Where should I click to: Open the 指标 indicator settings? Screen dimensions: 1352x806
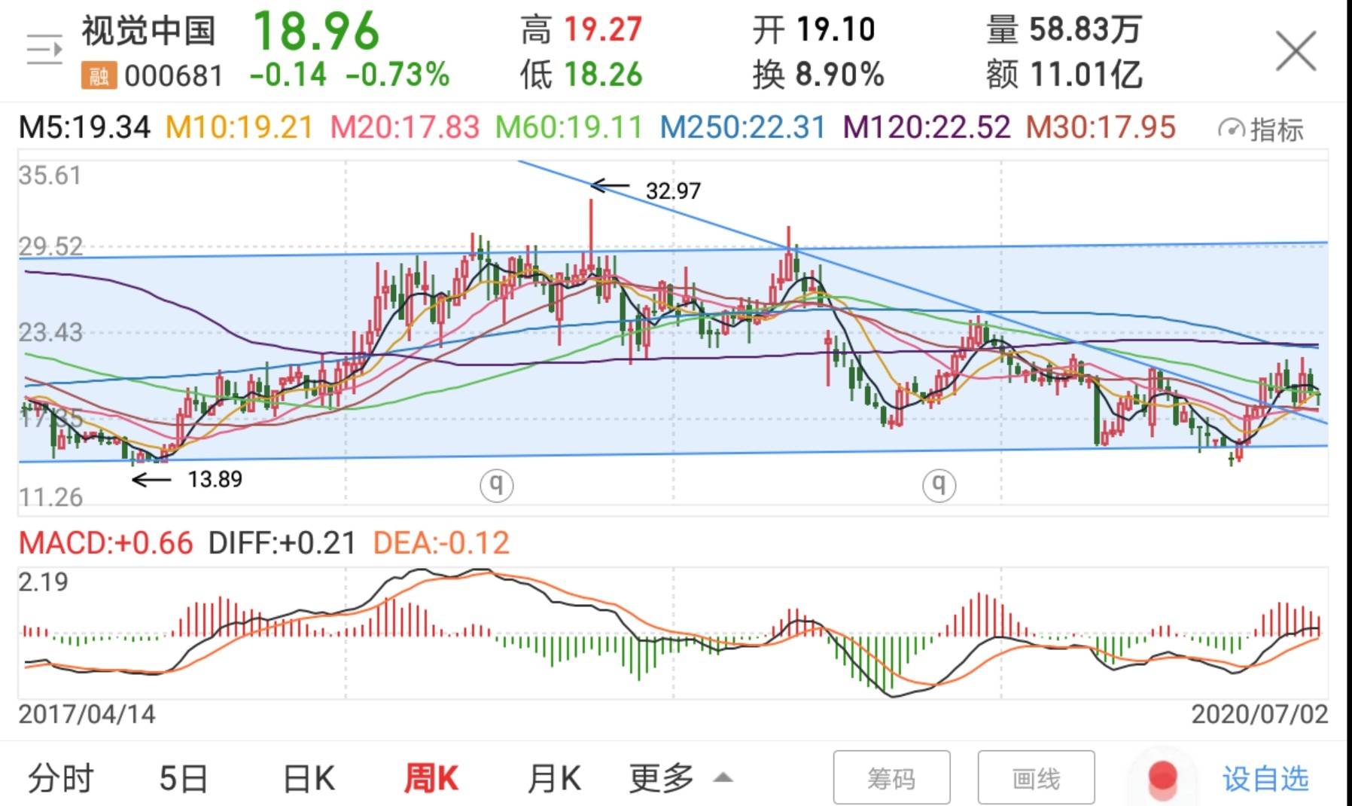1260,129
